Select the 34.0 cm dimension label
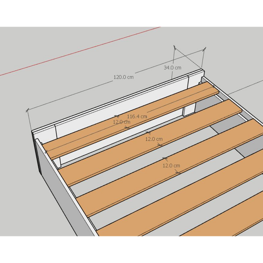263x263 pixels. point(172,68)
